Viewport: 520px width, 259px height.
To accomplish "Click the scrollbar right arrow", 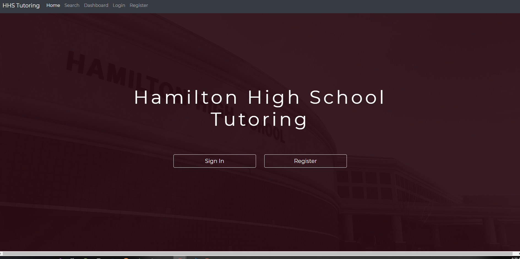I will tap(519, 253).
